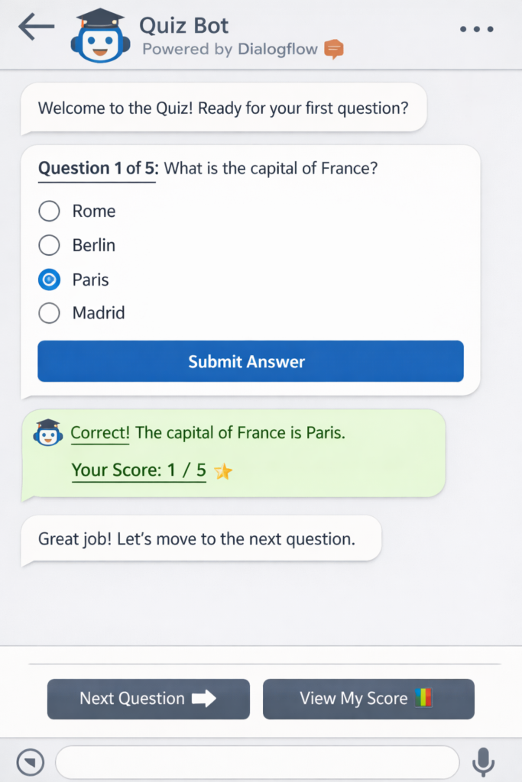The width and height of the screenshot is (522, 782).
Task: Select the Berlin answer option
Action: [x=49, y=245]
